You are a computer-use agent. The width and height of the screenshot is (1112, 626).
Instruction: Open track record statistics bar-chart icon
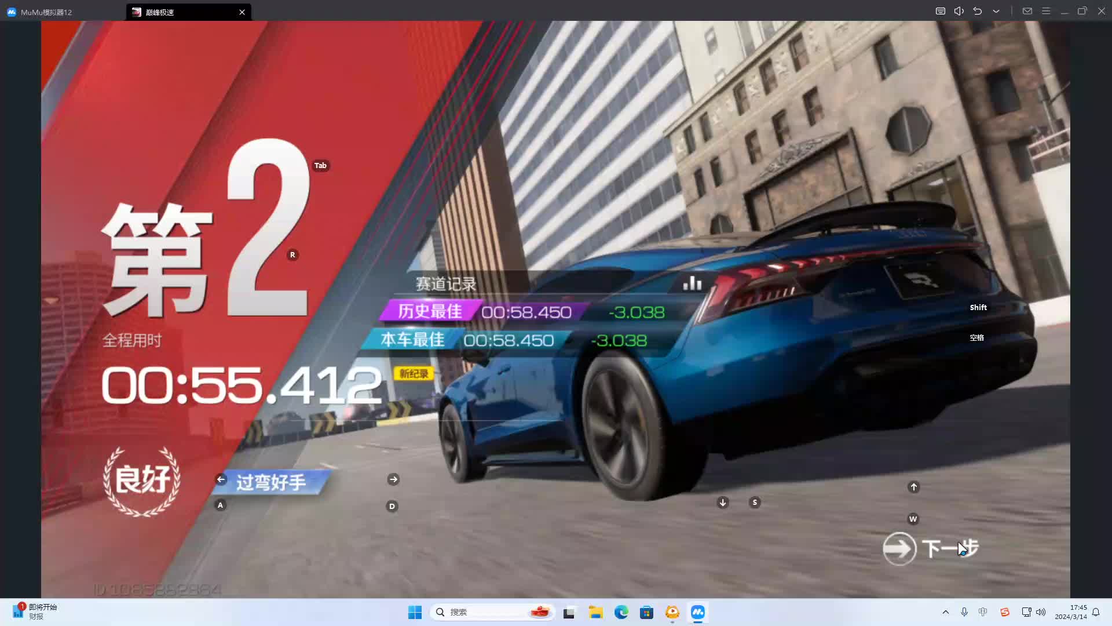pyautogui.click(x=692, y=283)
